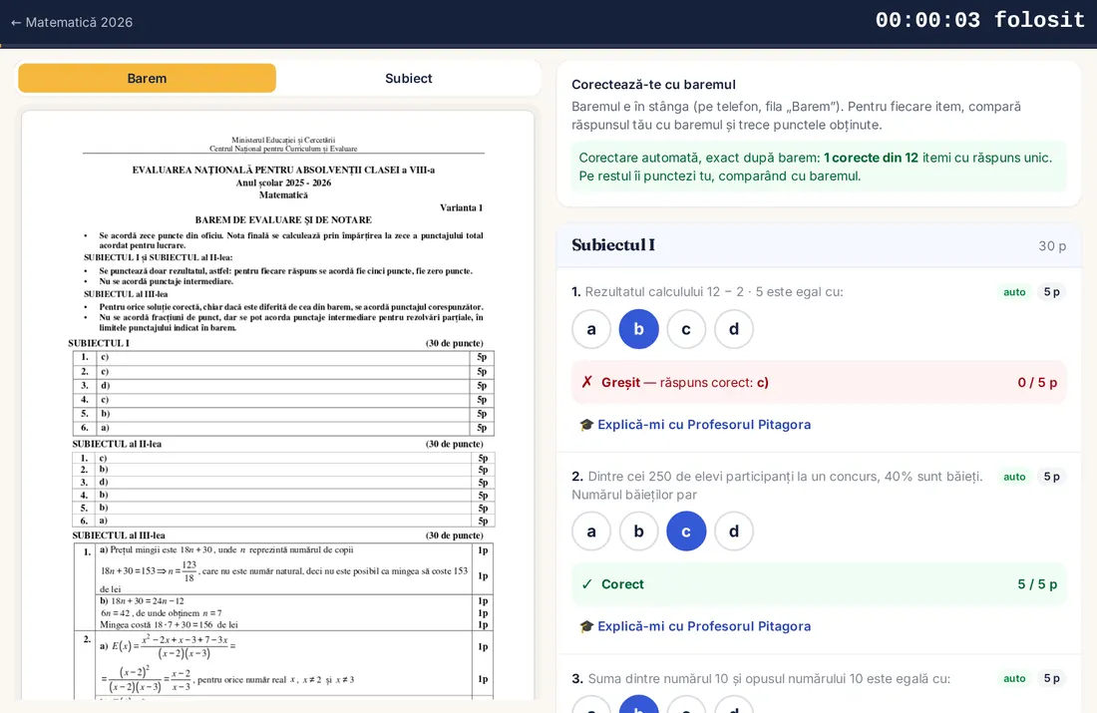This screenshot has width=1097, height=713.
Task: Click the auto badge on question 2
Action: tap(1014, 477)
